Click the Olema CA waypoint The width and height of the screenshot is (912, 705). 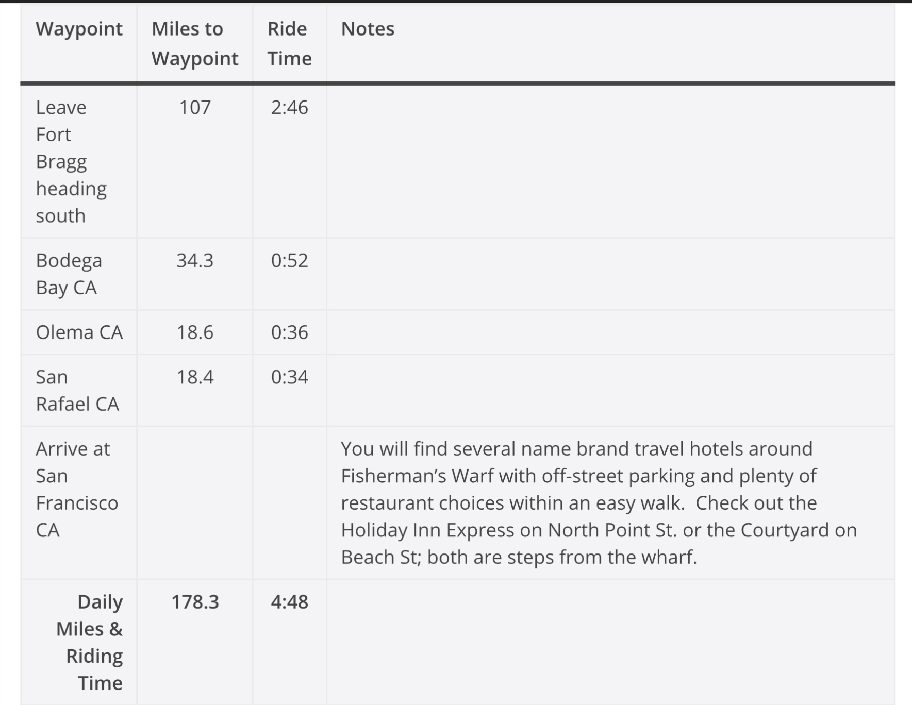pyautogui.click(x=79, y=332)
